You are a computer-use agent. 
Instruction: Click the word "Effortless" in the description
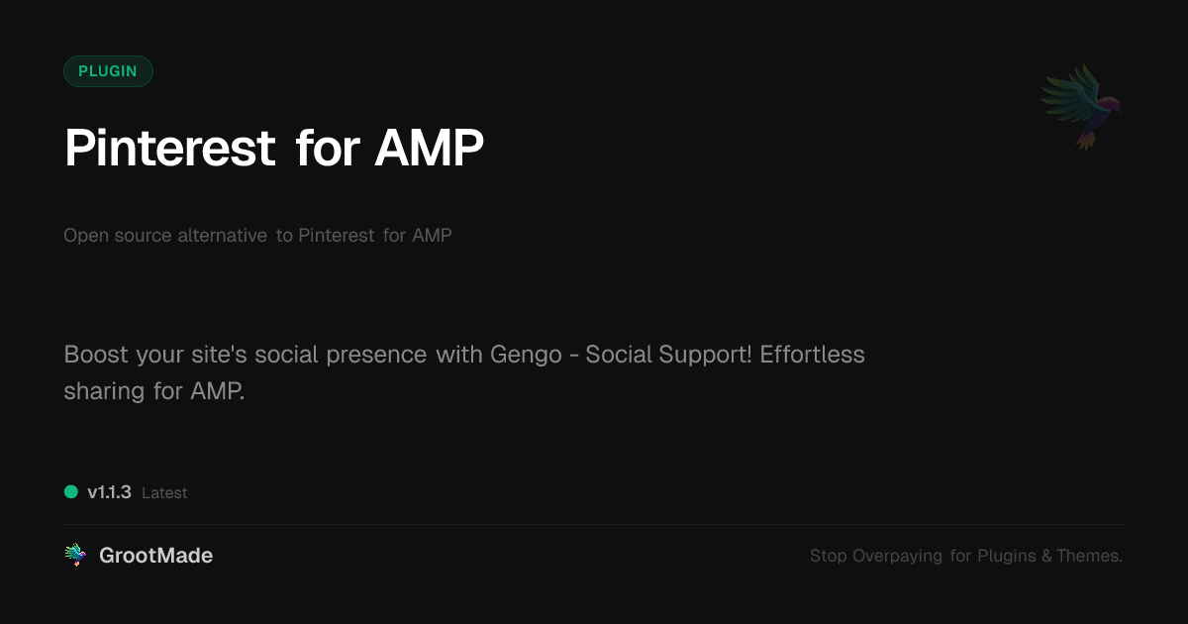click(812, 355)
